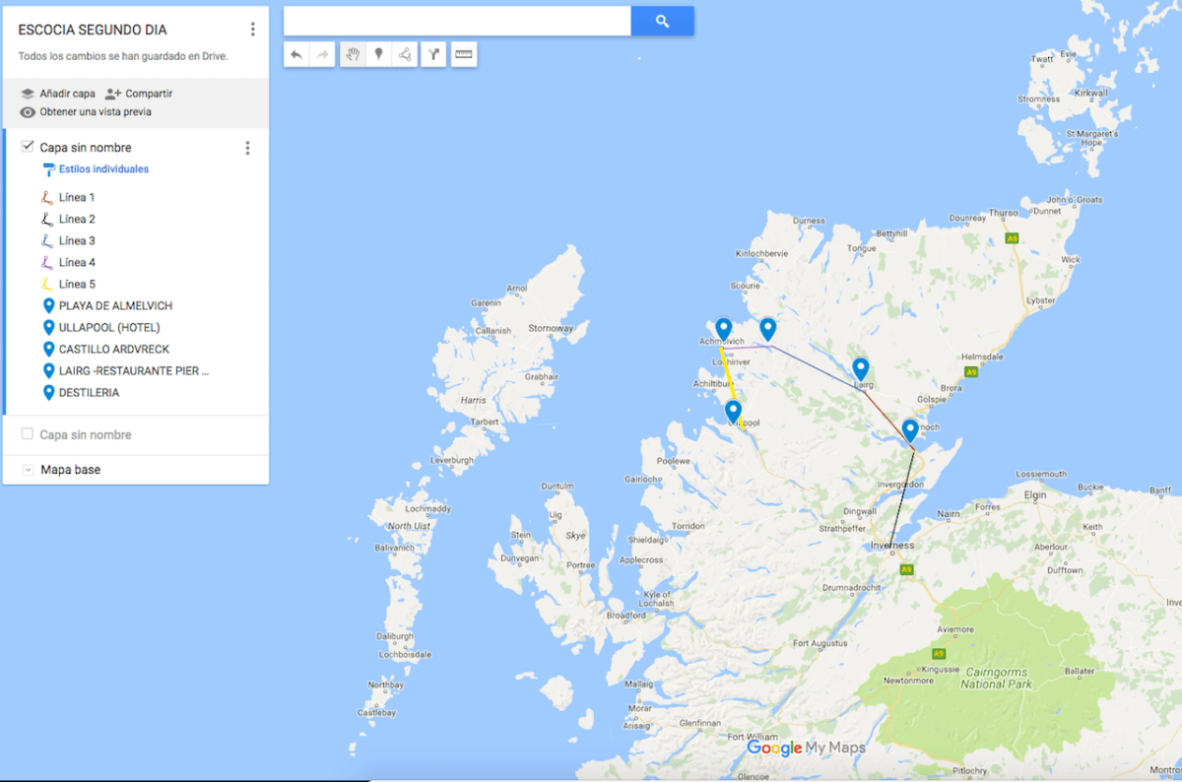Viewport: 1182px width, 782px height.
Task: Click the undo arrow in toolbar
Action: [296, 55]
